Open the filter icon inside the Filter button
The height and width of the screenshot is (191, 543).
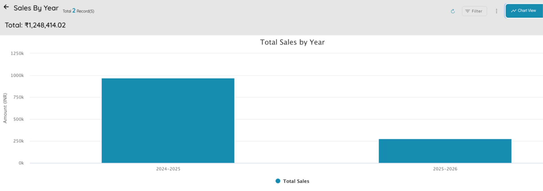(467, 11)
